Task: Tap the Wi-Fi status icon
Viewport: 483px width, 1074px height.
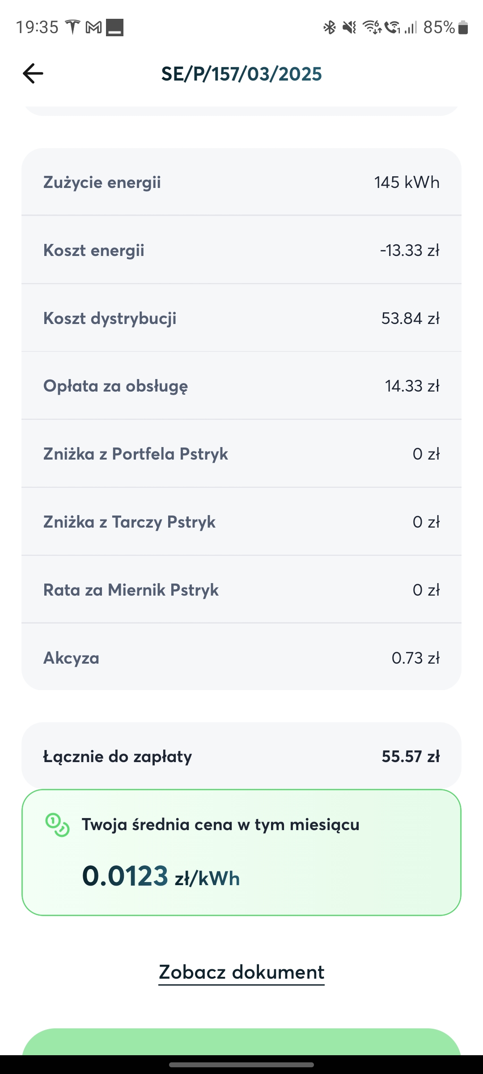Action: (x=372, y=27)
